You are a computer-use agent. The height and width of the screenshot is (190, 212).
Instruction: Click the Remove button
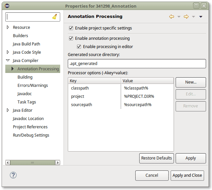[191, 106]
